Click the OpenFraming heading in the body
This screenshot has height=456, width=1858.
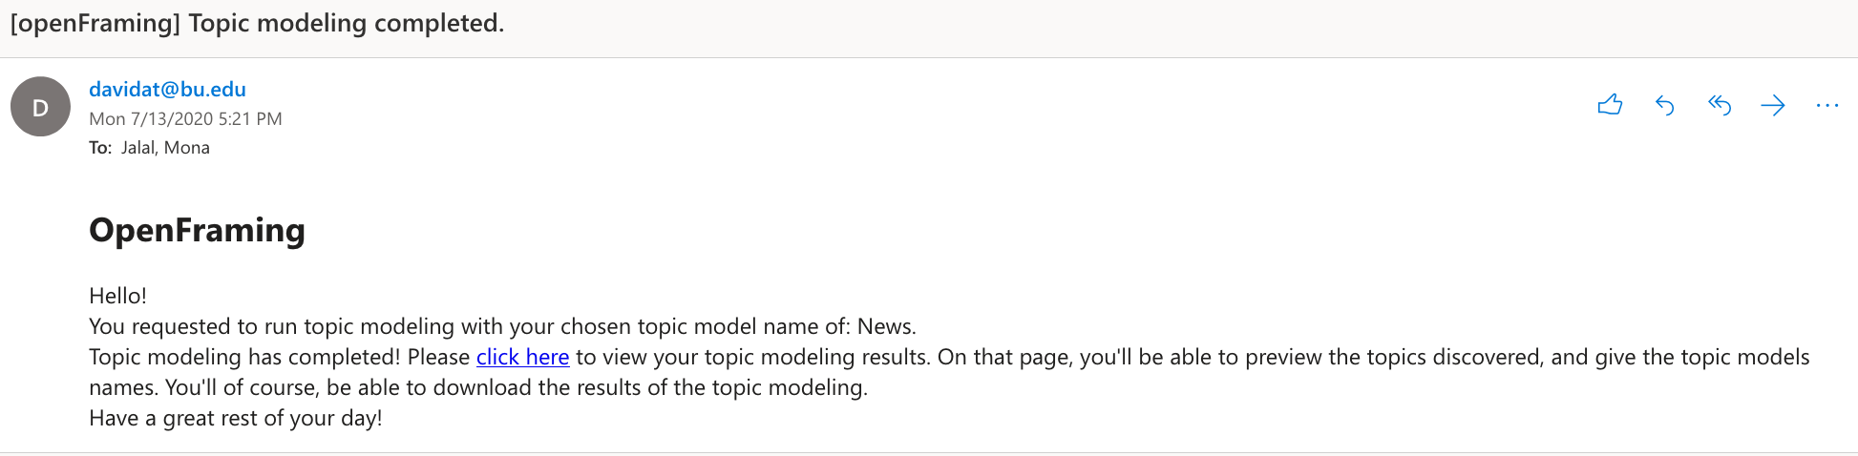click(197, 230)
